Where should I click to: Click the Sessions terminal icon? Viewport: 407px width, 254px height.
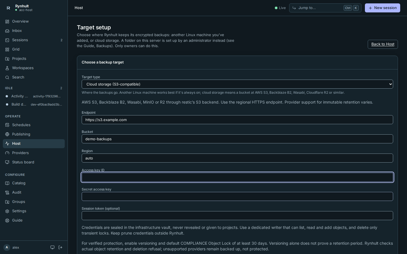click(x=7, y=40)
